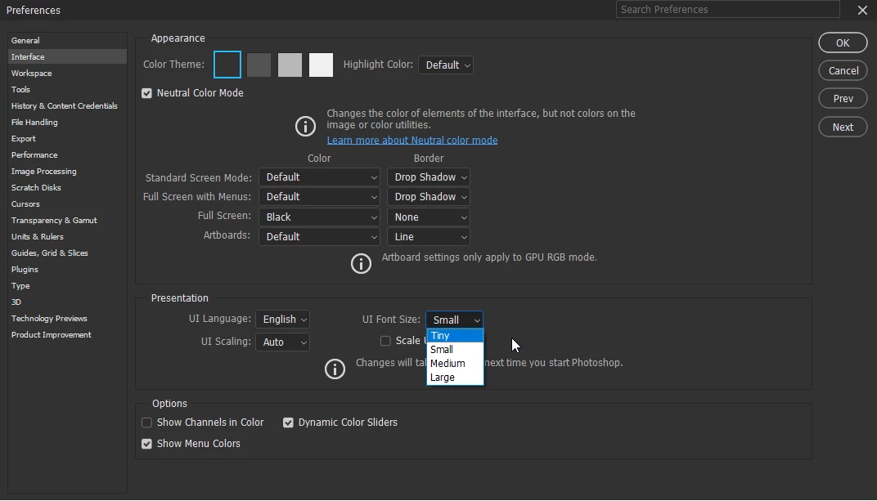877x501 pixels.
Task: Open Type preferences
Action: (67, 285)
